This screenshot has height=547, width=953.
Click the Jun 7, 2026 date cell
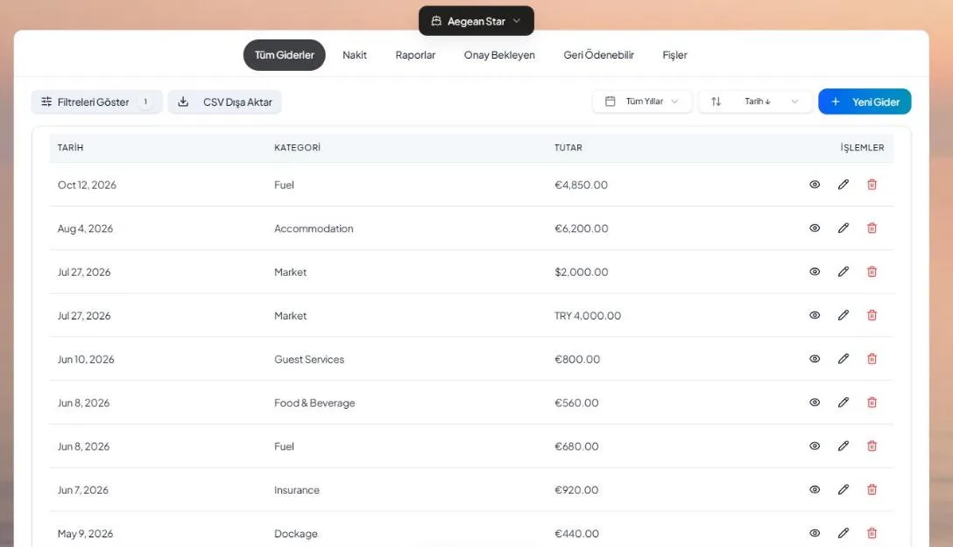click(x=82, y=490)
